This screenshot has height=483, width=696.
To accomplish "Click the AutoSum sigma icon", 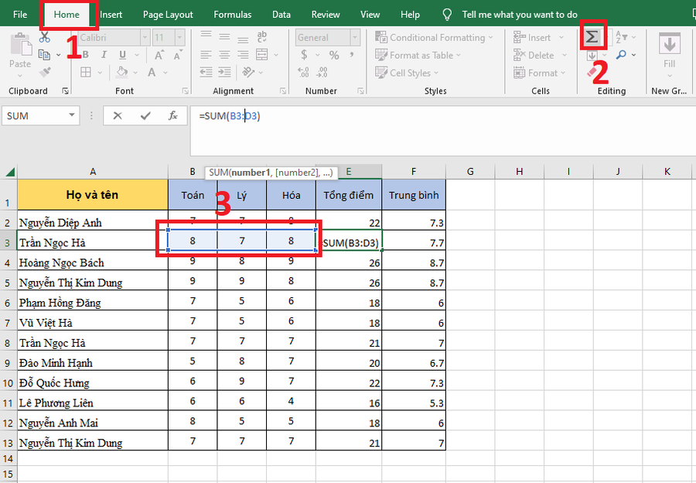I will (592, 36).
